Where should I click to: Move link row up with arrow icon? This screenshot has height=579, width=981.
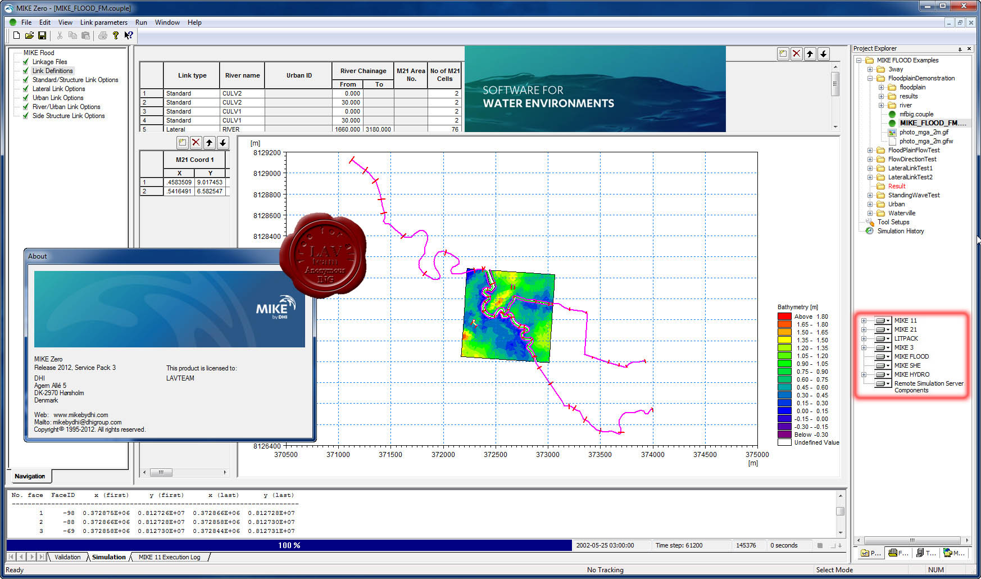[x=810, y=54]
